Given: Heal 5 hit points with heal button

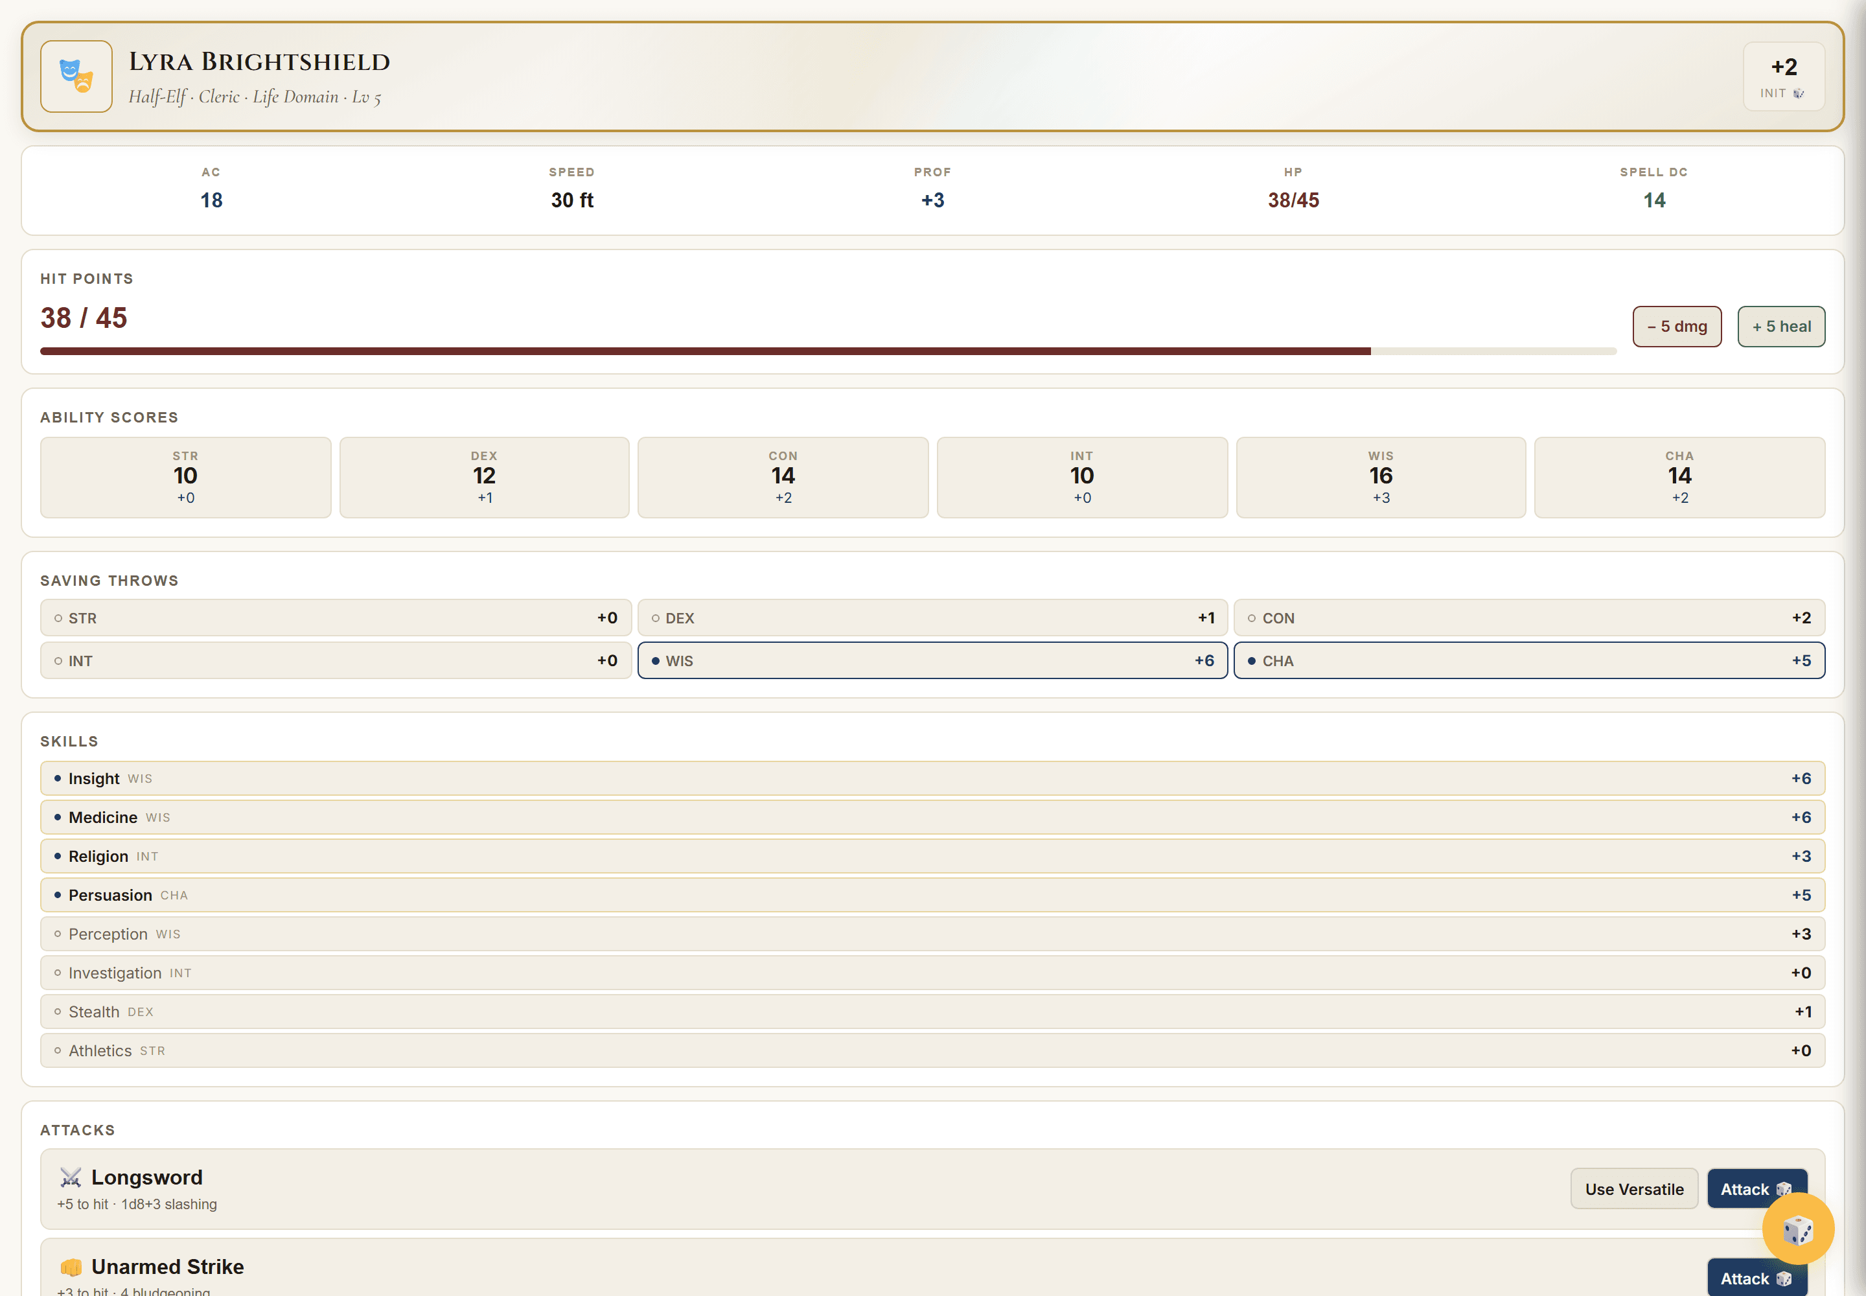Looking at the screenshot, I should (x=1780, y=327).
